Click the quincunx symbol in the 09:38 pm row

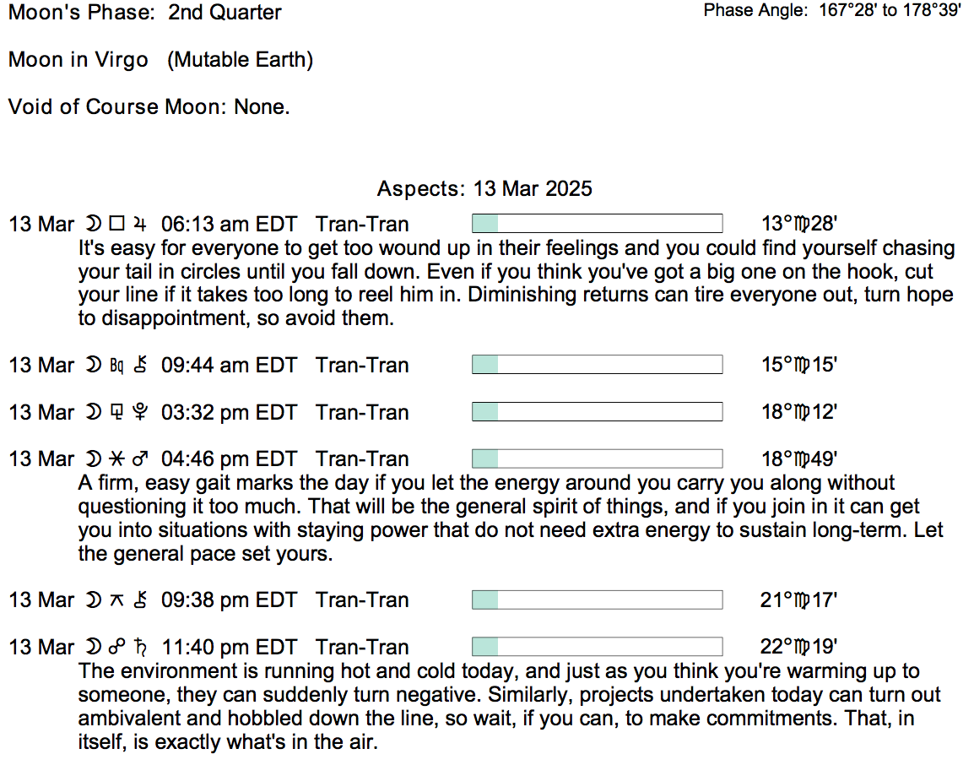coord(117,600)
